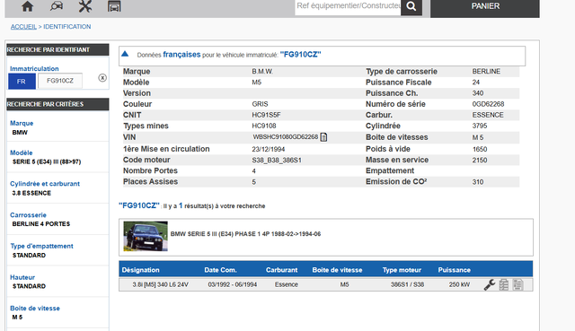Open the Carrosserie BERLINE 4 PORTES selector

click(x=57, y=220)
